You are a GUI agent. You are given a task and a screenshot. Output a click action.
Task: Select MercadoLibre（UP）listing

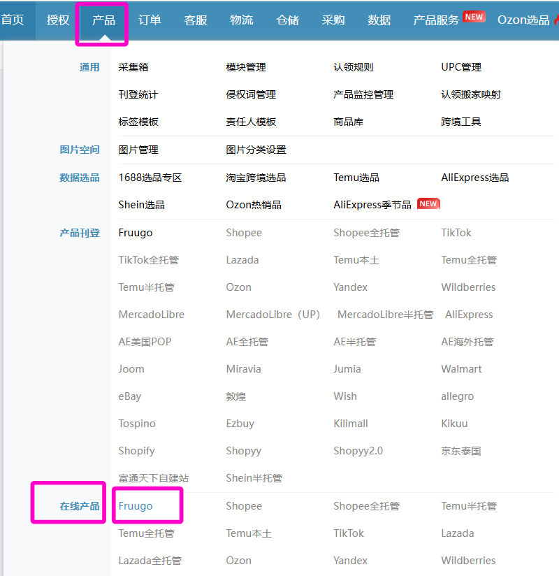[x=273, y=315]
